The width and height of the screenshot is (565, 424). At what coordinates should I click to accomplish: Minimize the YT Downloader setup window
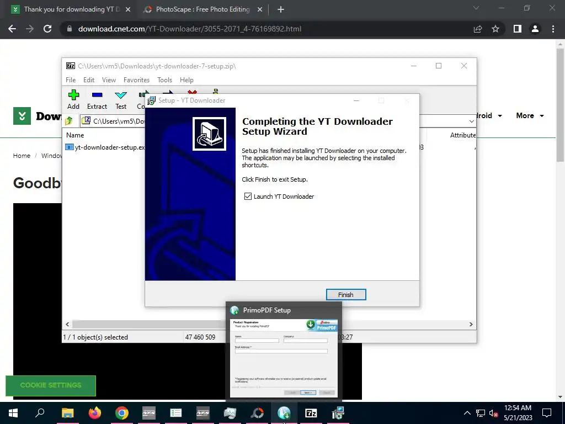tap(356, 100)
